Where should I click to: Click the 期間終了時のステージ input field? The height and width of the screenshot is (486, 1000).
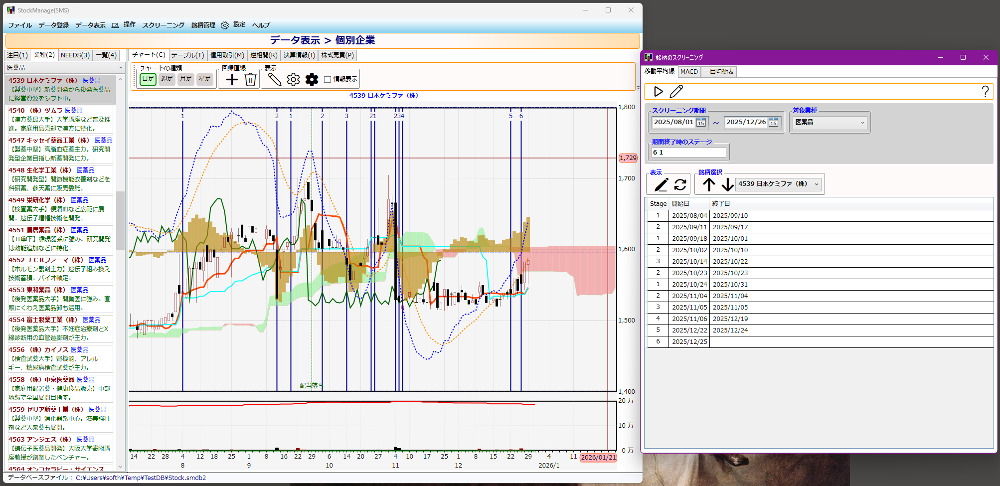click(689, 153)
